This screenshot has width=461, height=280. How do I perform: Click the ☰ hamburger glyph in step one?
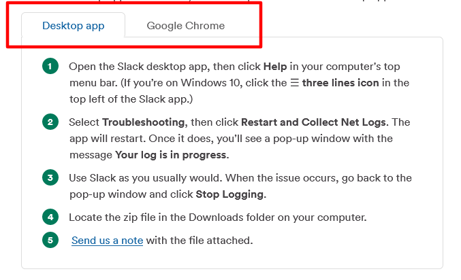tap(293, 83)
